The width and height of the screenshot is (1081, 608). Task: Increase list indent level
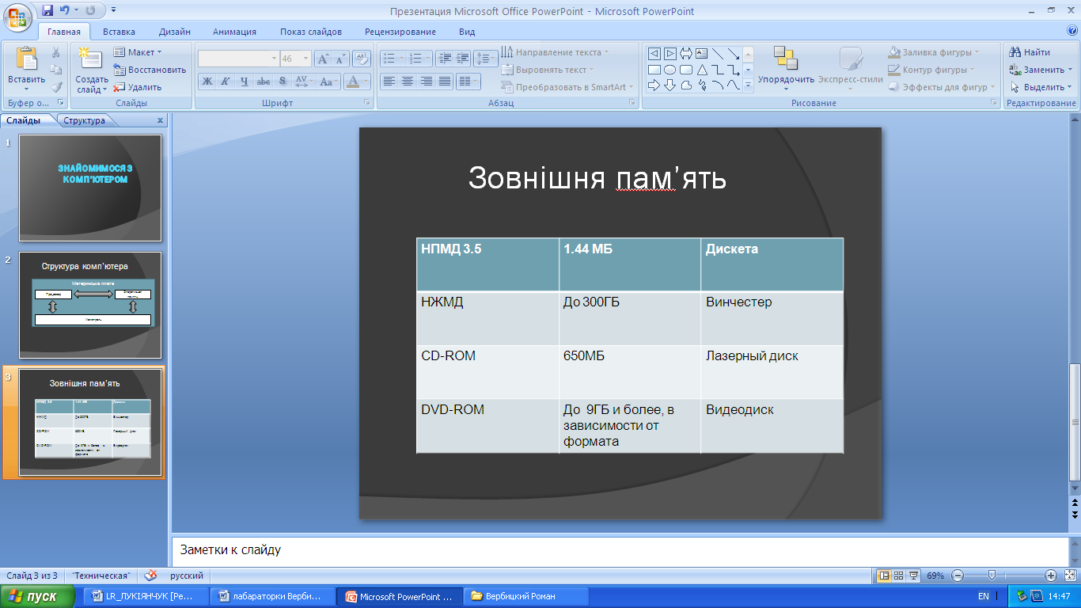point(462,59)
